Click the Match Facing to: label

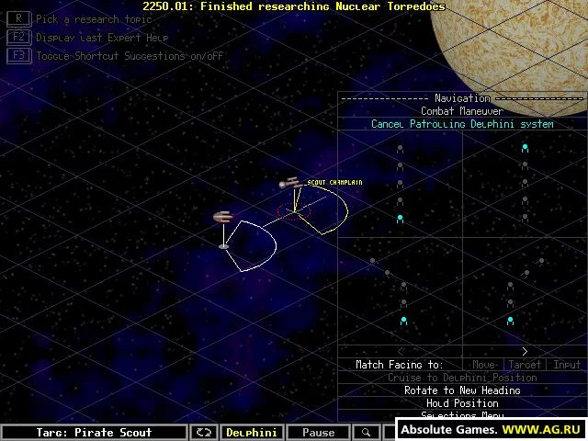pos(400,365)
